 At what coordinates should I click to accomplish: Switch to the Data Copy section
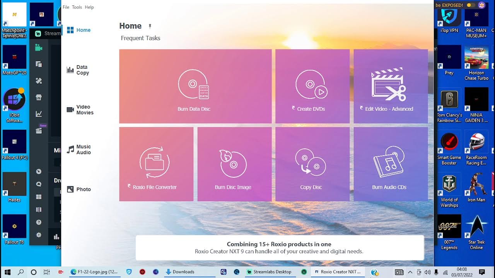click(x=78, y=70)
